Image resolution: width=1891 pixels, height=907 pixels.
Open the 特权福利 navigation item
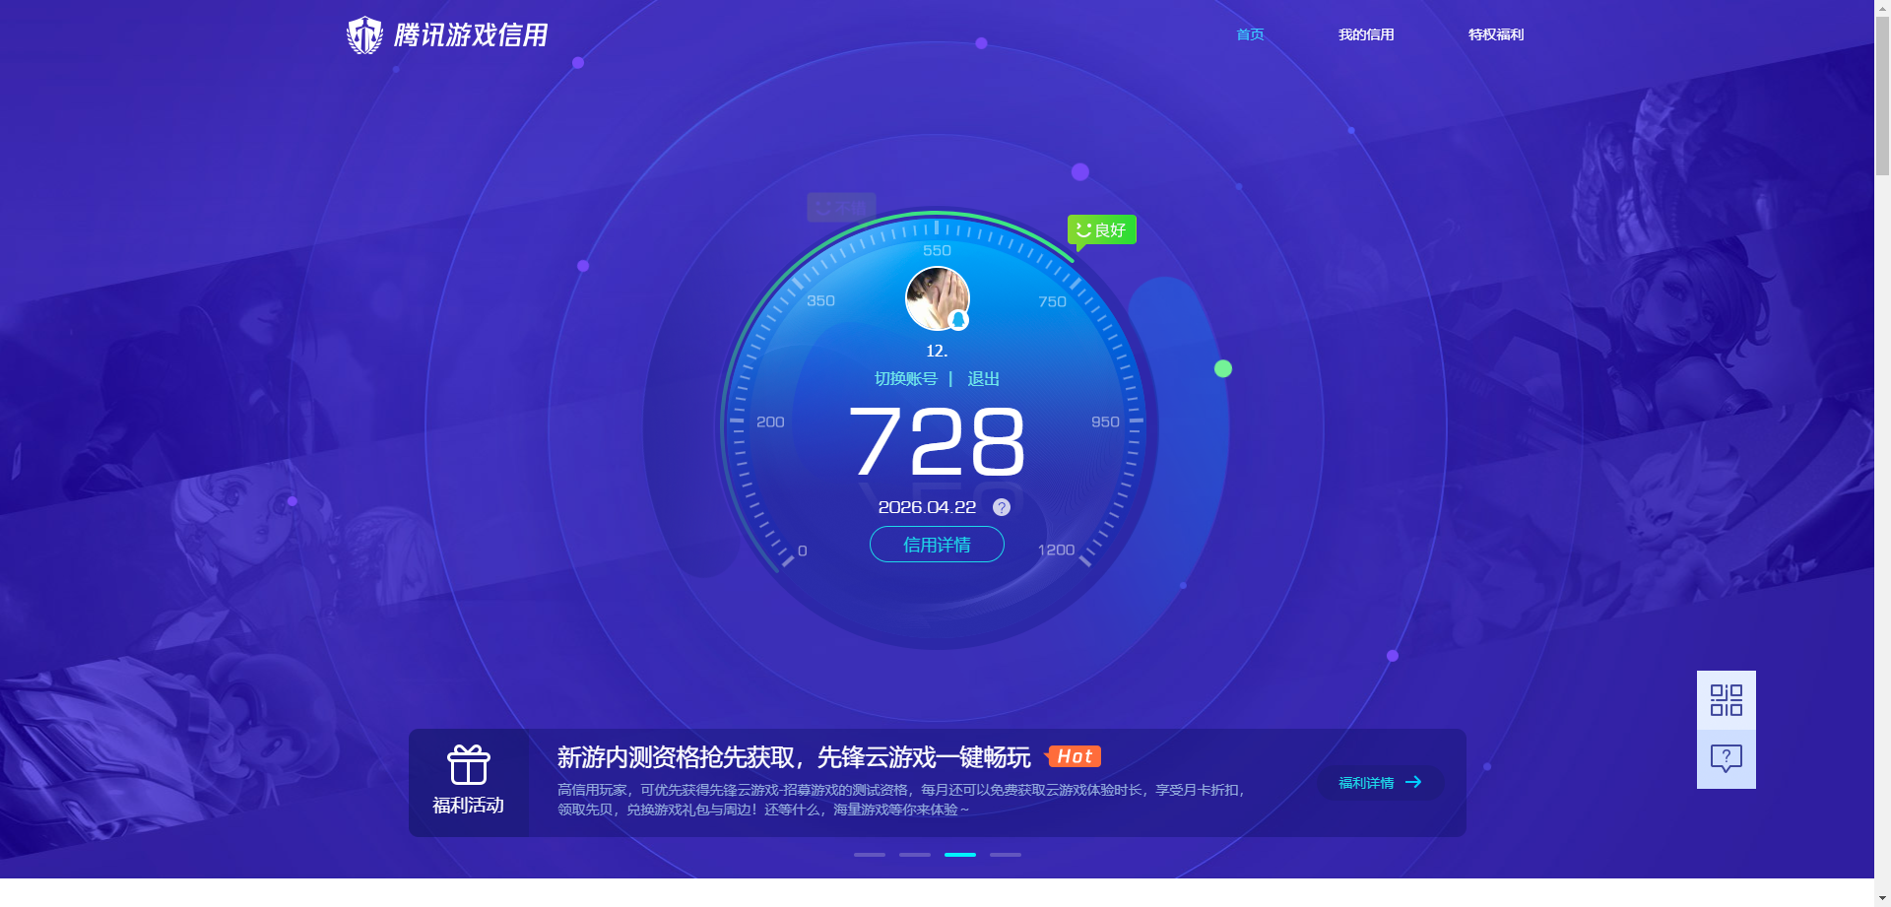[x=1495, y=34]
